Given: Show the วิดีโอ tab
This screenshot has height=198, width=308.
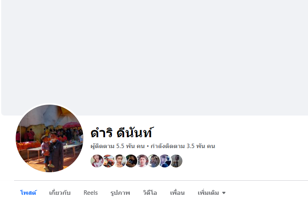Looking at the screenshot, I should pos(150,193).
